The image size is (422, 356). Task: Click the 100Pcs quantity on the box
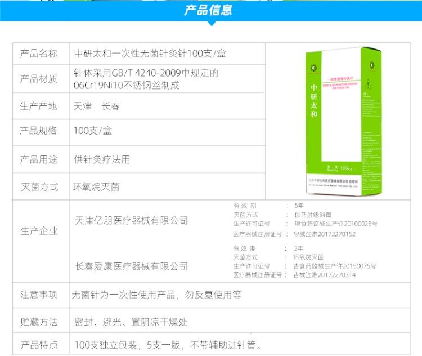point(346,168)
